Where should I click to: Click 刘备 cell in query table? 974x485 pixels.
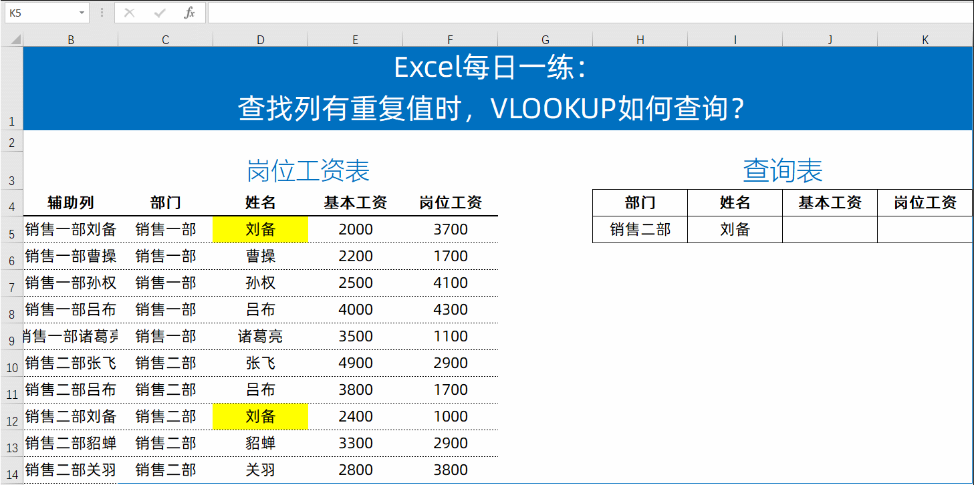click(735, 230)
